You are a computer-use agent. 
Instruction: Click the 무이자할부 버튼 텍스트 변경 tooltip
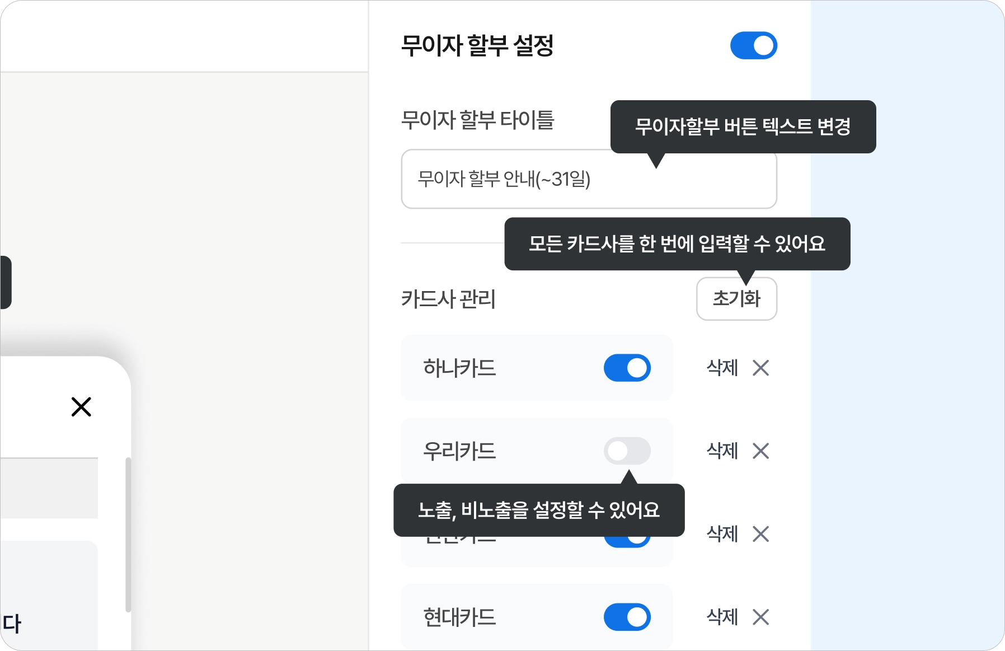tap(743, 127)
